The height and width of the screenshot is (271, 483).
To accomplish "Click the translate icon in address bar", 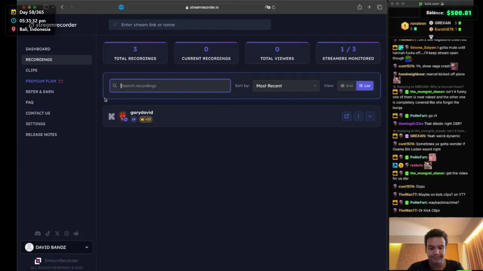I will (268, 7).
